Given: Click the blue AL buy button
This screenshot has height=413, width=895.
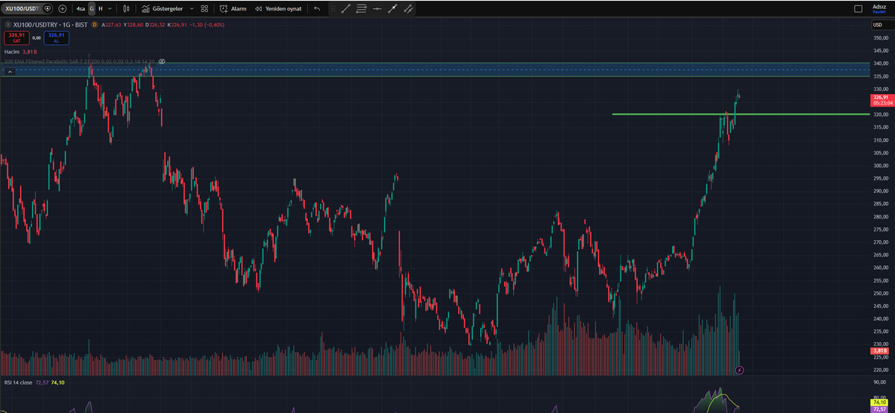Looking at the screenshot, I should tap(55, 37).
